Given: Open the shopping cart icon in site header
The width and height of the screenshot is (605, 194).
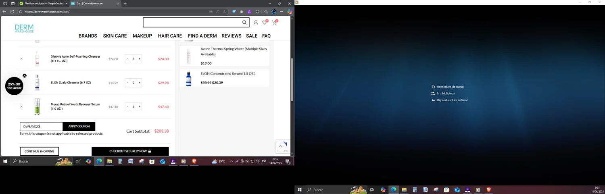Looking at the screenshot, I should click(274, 23).
